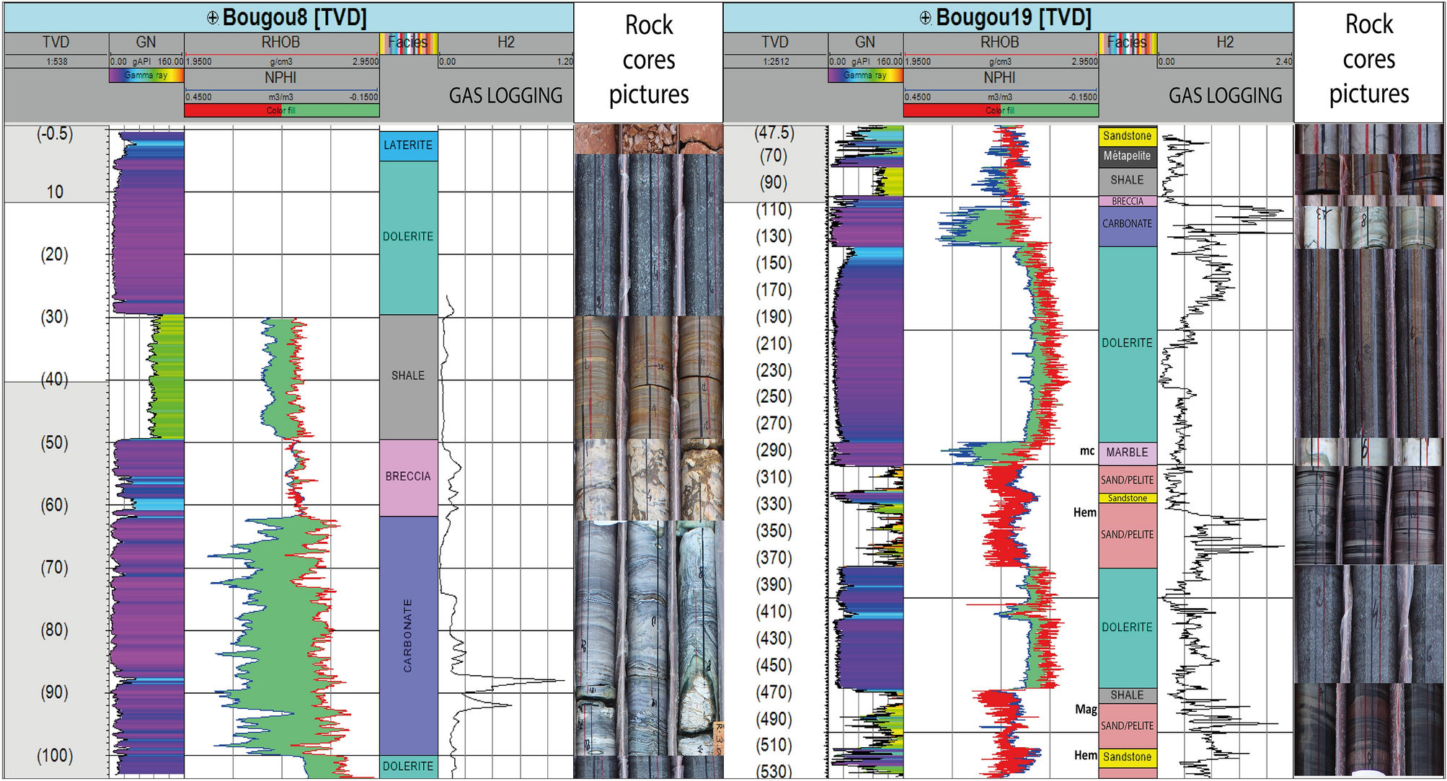Click the TVD column header in Bougou8
This screenshot has width=1447, height=781.
[x=56, y=43]
